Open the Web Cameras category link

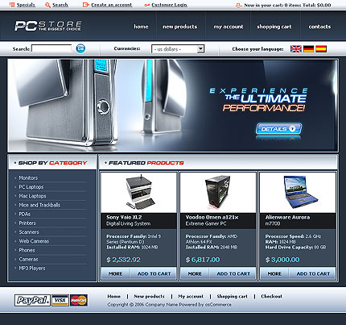click(x=34, y=241)
